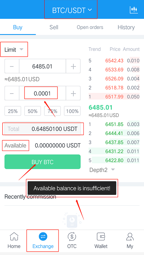The image size is (144, 255).
Task: Open the History tab
Action: 126,27
